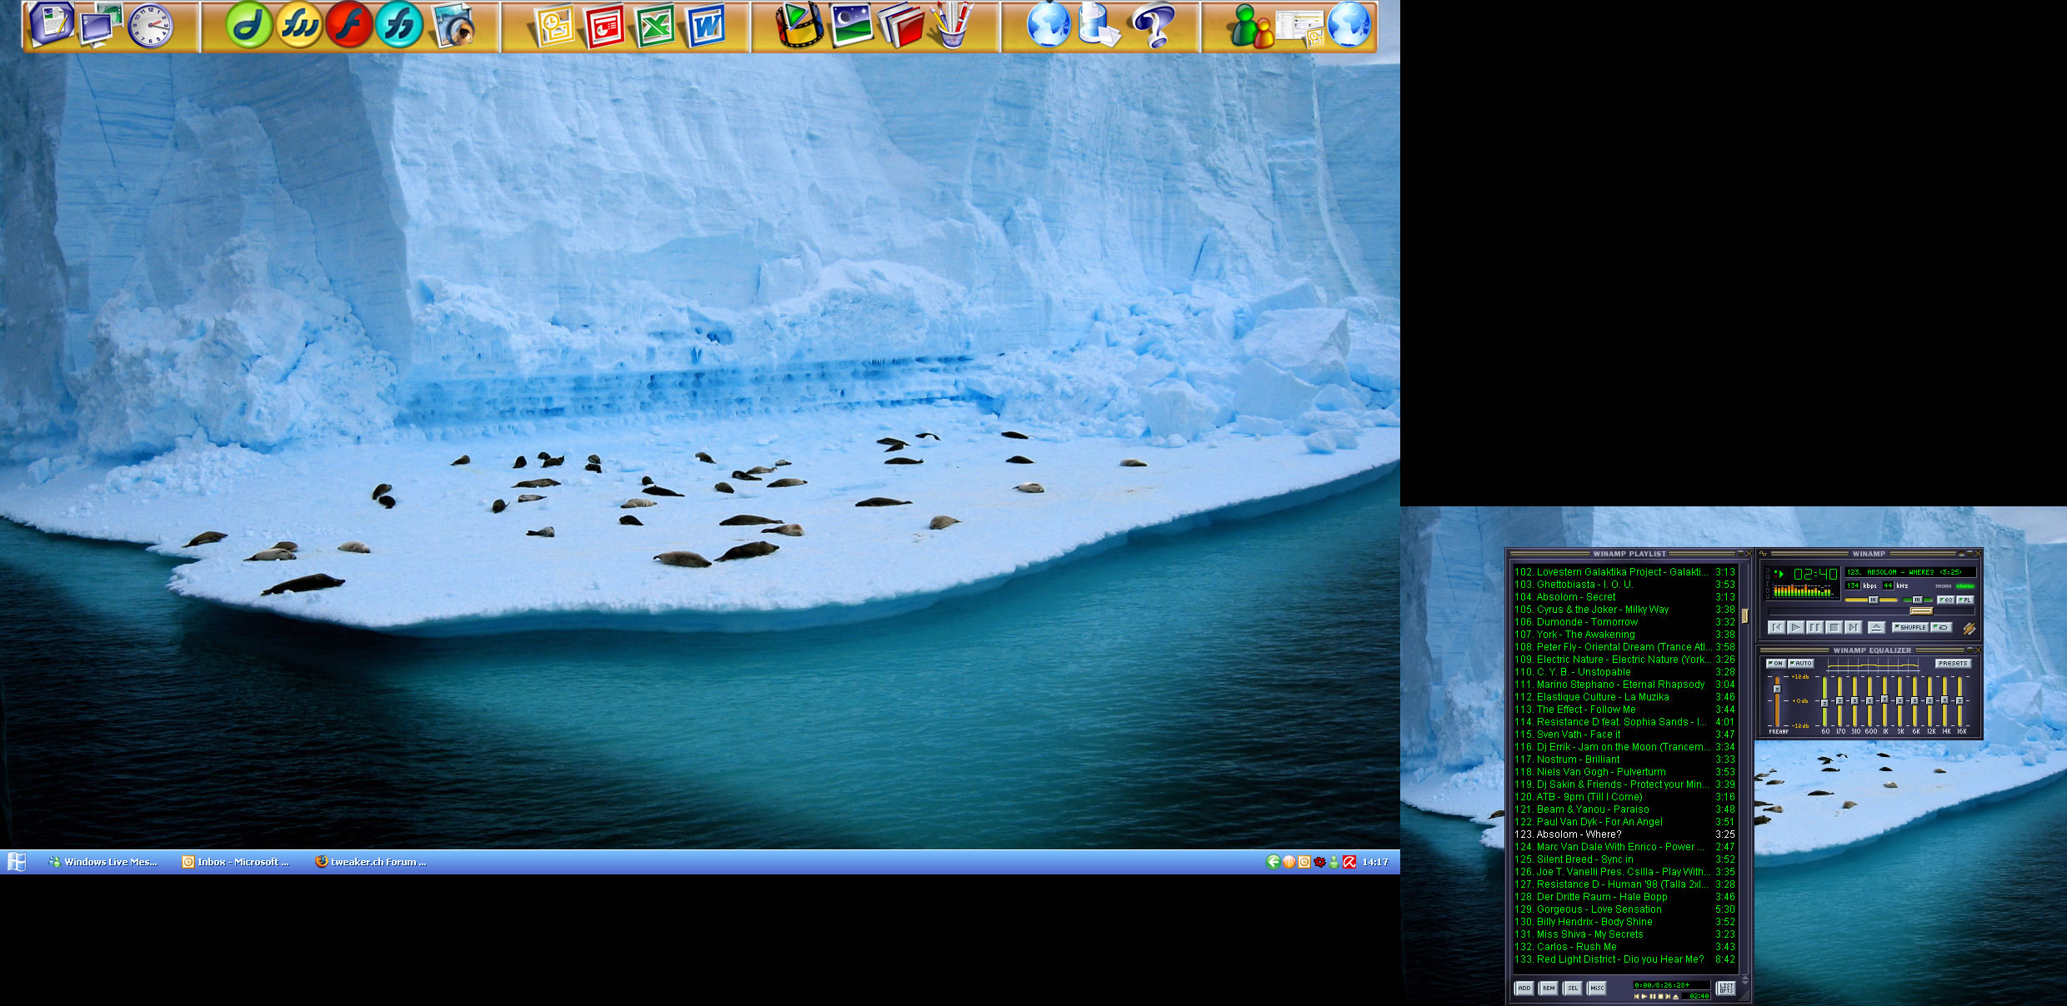Click the Winamp pause button
Viewport: 2067px width, 1006px height.
1814,627
